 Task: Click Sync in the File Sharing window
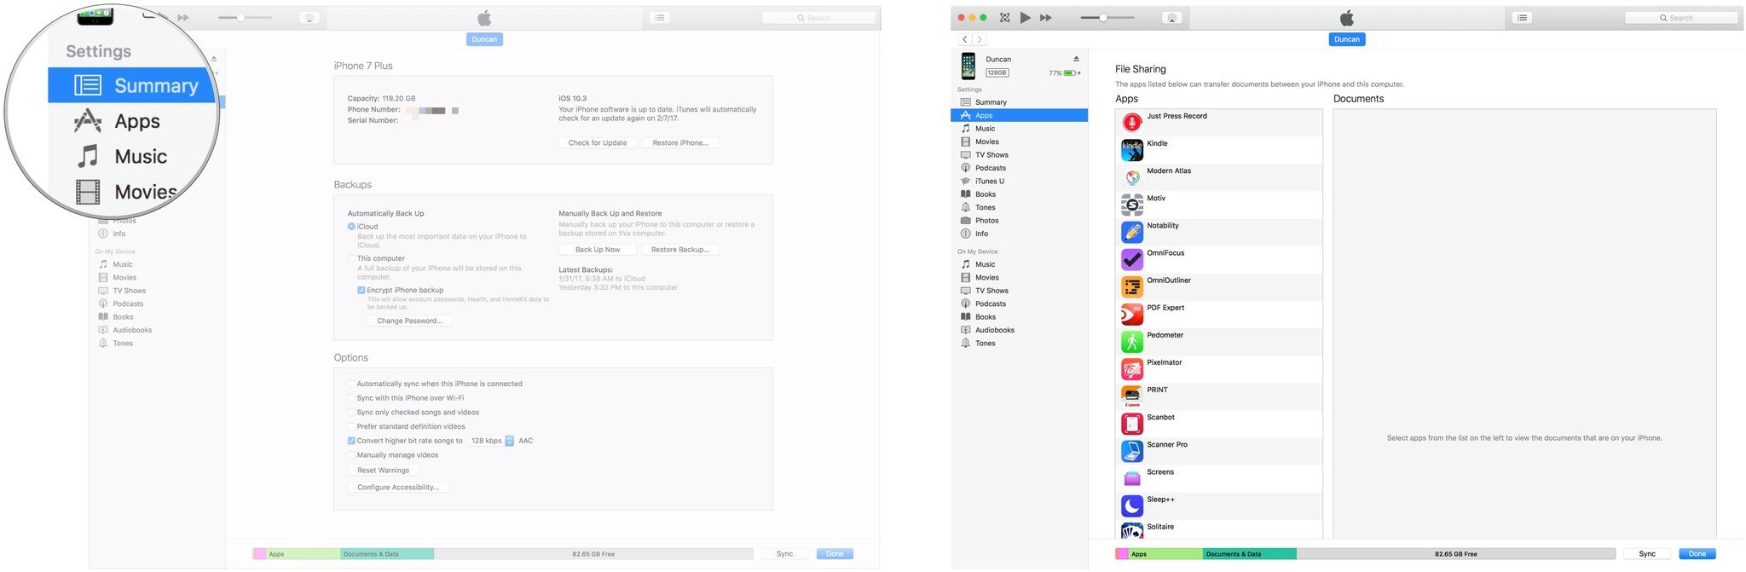[1646, 554]
